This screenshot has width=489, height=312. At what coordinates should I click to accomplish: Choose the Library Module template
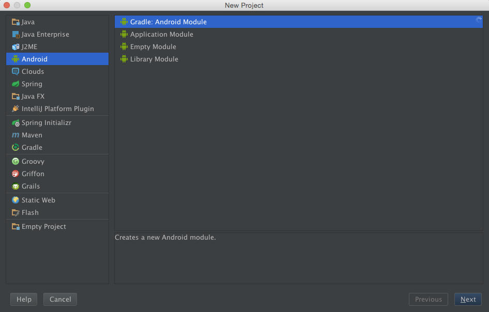(x=298, y=59)
